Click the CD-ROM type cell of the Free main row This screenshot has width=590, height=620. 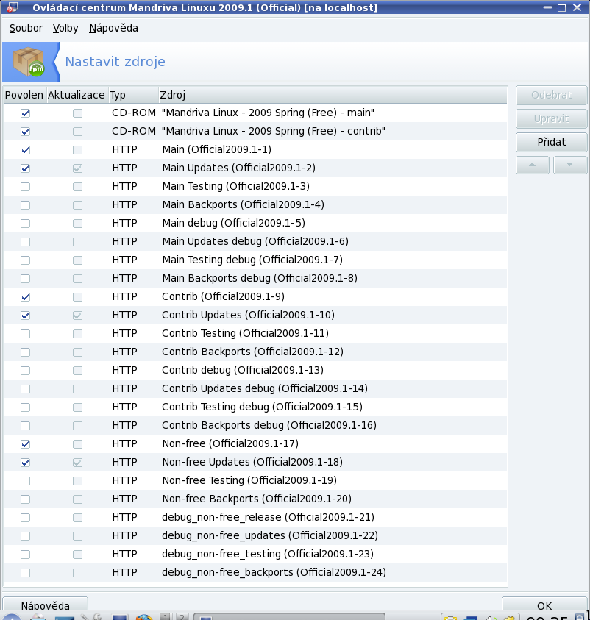[x=134, y=113]
